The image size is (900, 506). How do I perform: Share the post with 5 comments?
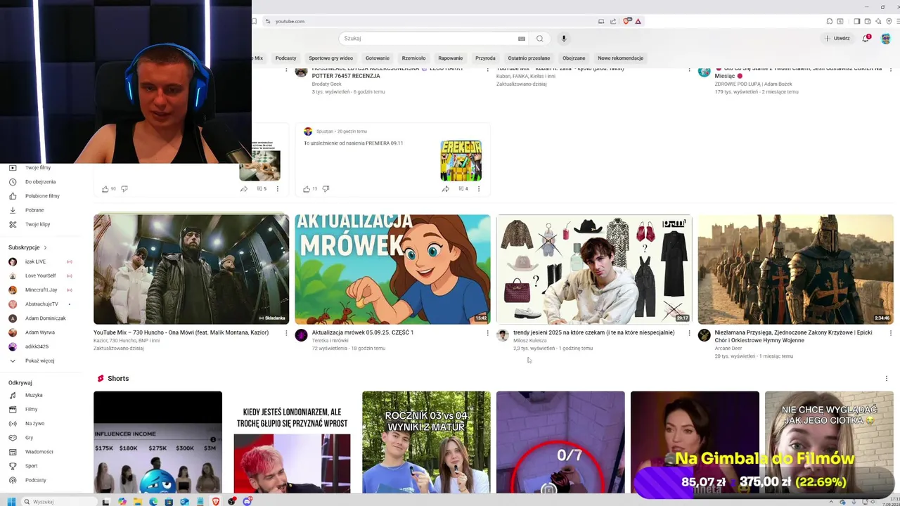[244, 188]
